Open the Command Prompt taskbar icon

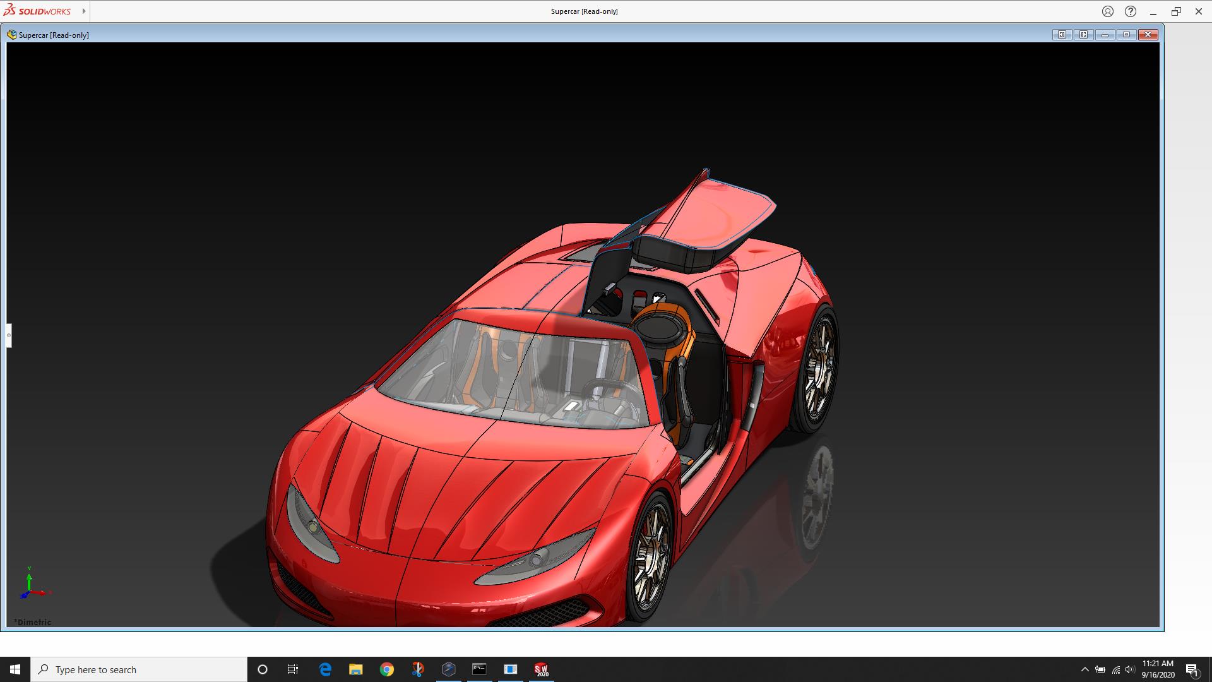pyautogui.click(x=479, y=669)
